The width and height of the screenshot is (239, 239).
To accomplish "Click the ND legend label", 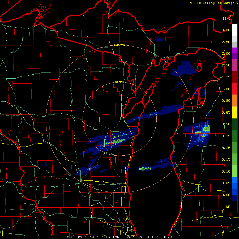I will coord(228,207).
